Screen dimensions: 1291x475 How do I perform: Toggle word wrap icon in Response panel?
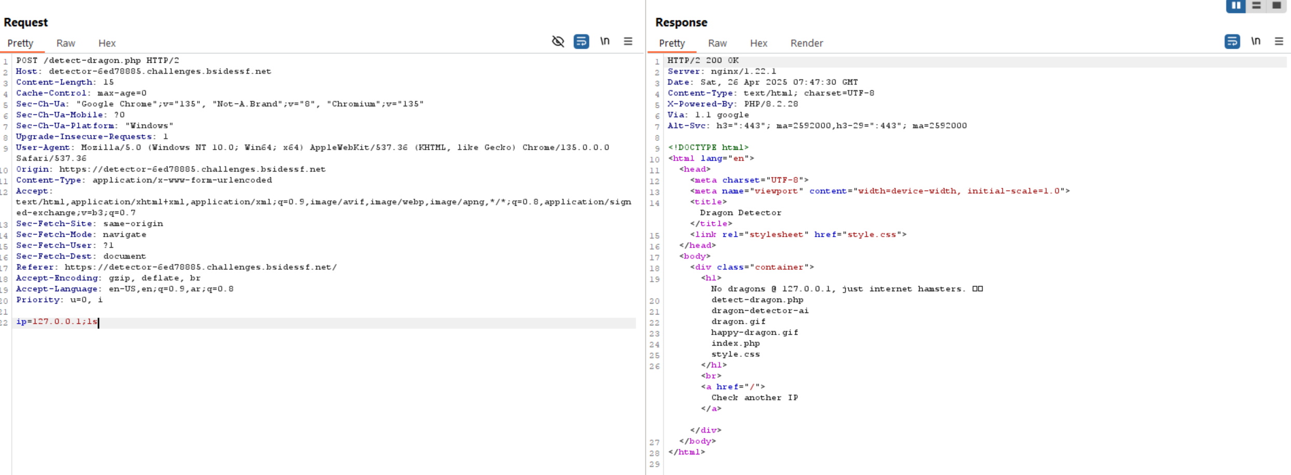point(1232,41)
